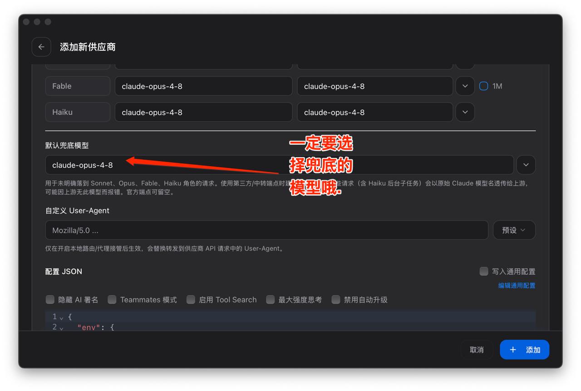
Task: Open the 编辑通用配置 link
Action: 517,286
